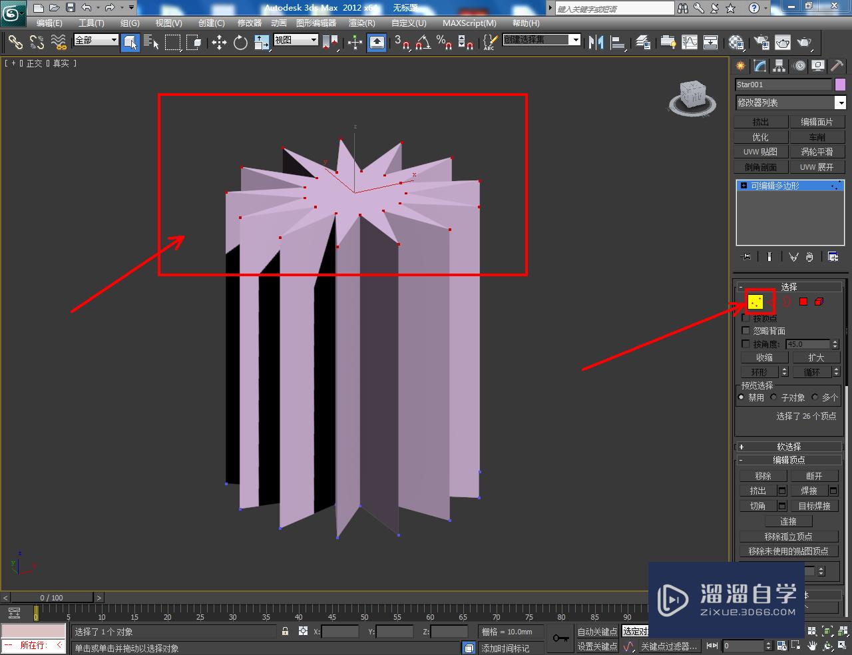Screen dimensions: 852x655
Task: Switch to Utilities command panel tab
Action: coord(837,66)
